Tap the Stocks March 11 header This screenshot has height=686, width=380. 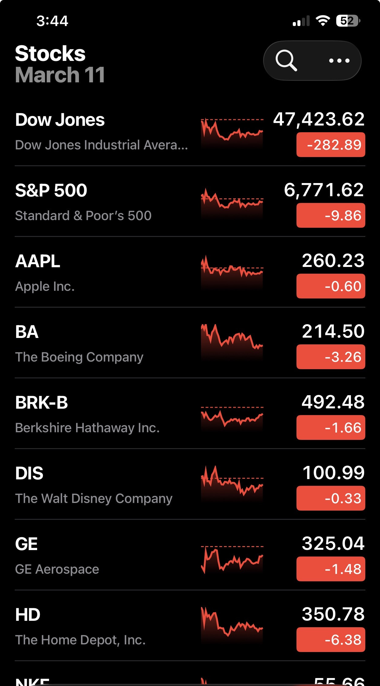(x=60, y=64)
